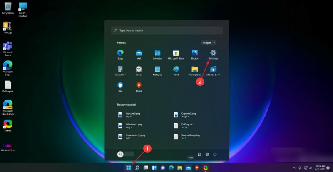Select the Windows11 image file on desktop
The height and width of the screenshot is (172, 333).
(7, 147)
